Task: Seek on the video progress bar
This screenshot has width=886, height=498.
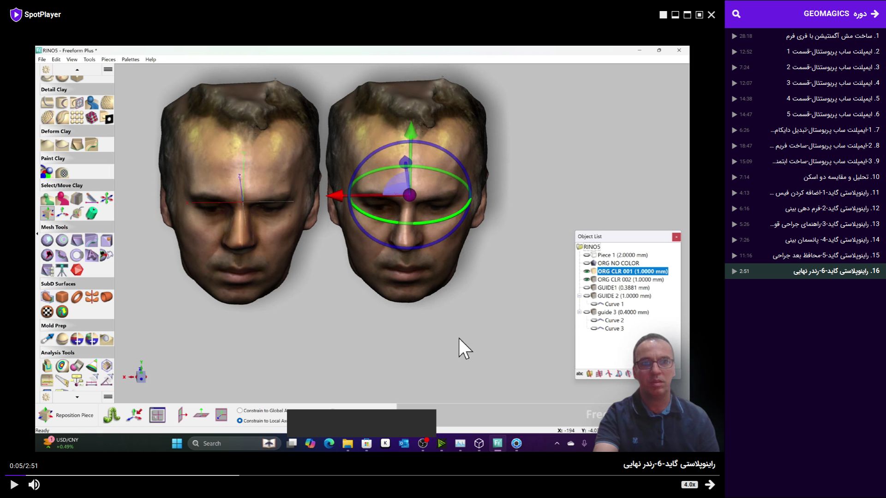Action: (362, 475)
